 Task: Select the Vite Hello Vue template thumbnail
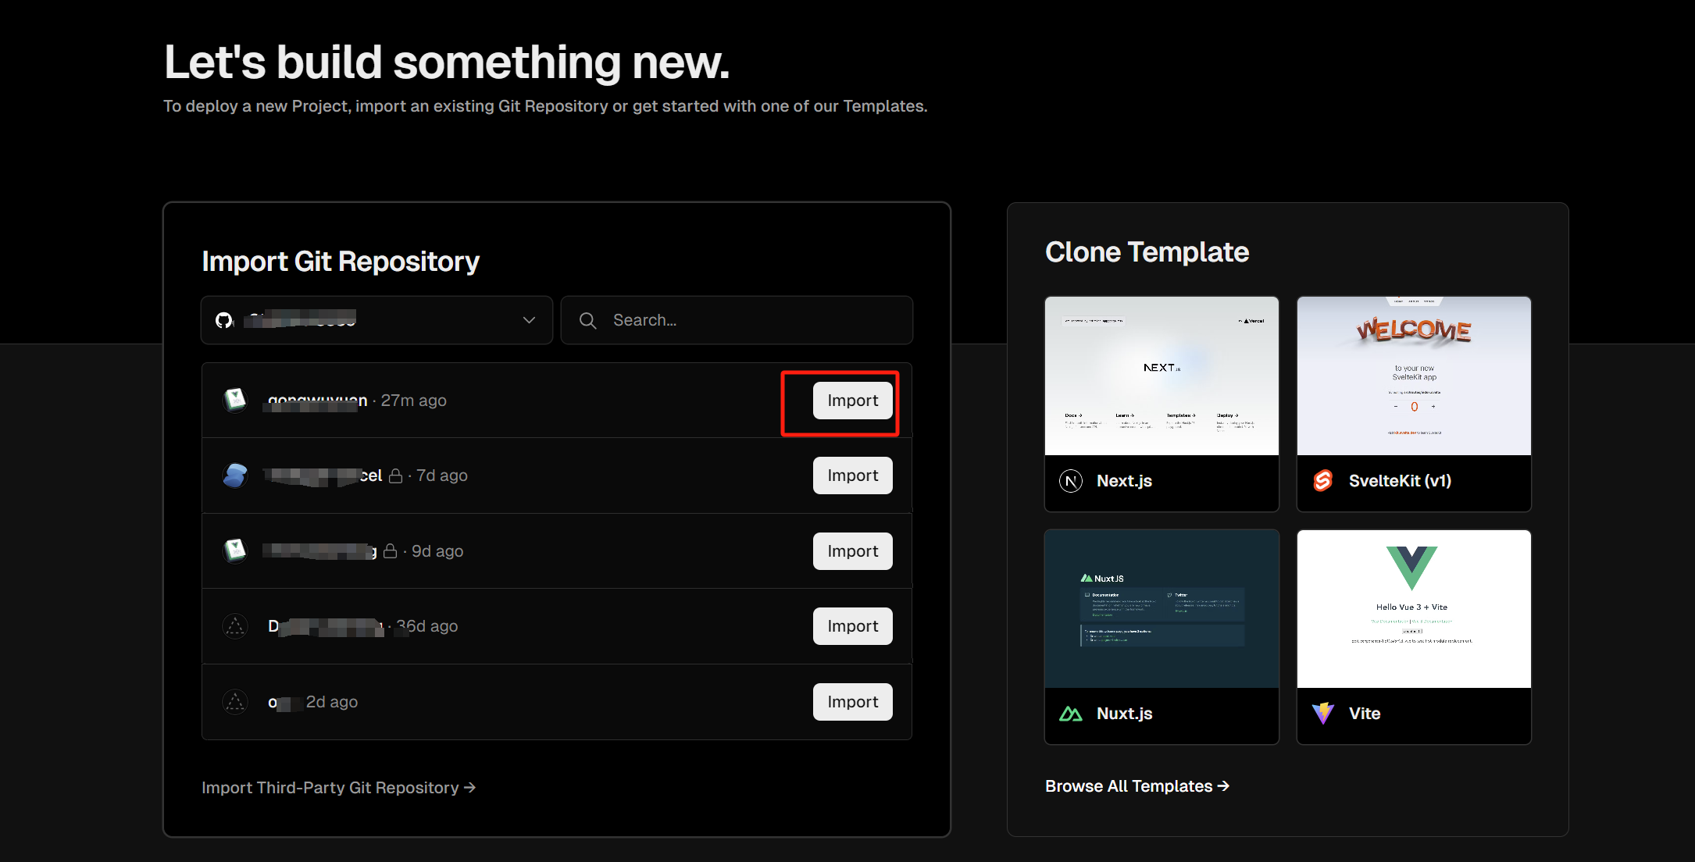(1414, 609)
